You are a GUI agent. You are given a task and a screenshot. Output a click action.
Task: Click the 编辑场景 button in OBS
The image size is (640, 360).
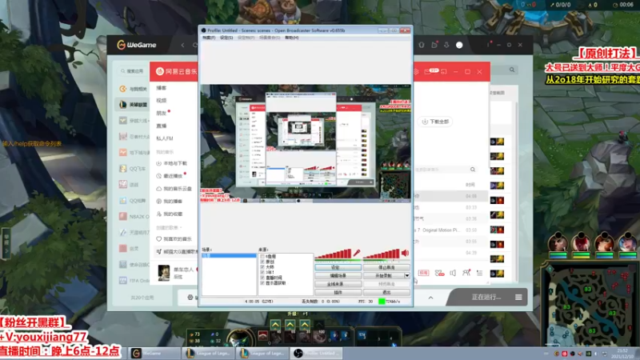338,275
